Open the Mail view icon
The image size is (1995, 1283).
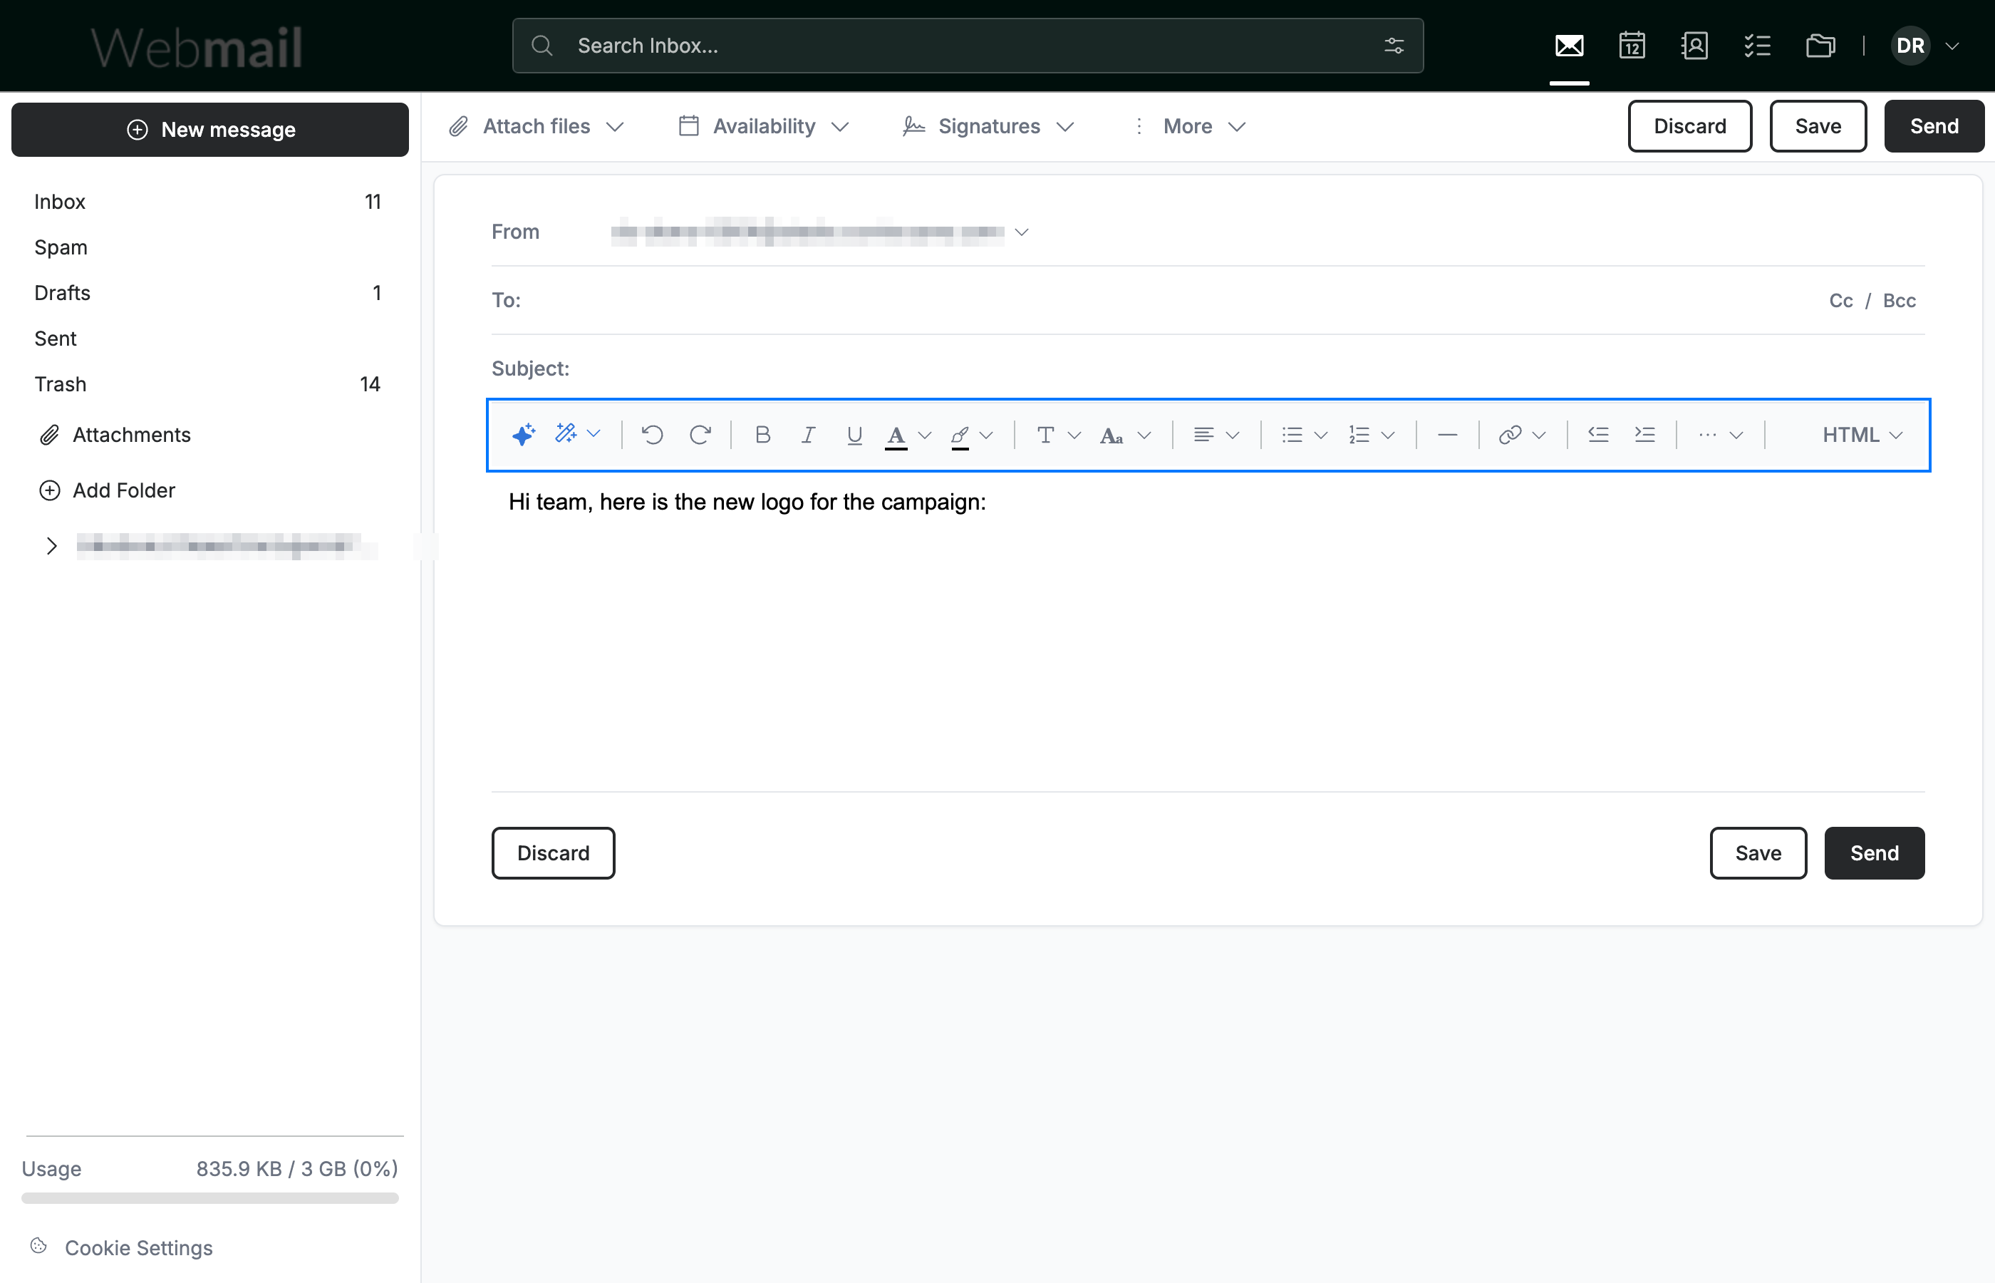click(x=1569, y=46)
